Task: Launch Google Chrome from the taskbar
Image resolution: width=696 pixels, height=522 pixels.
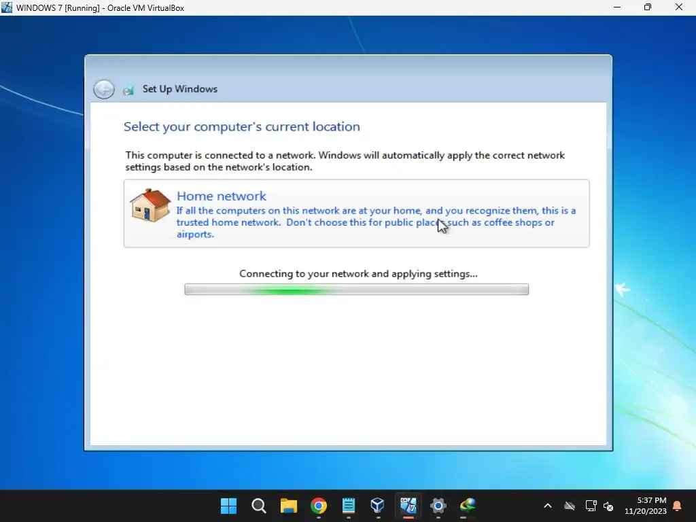Action: (x=319, y=506)
